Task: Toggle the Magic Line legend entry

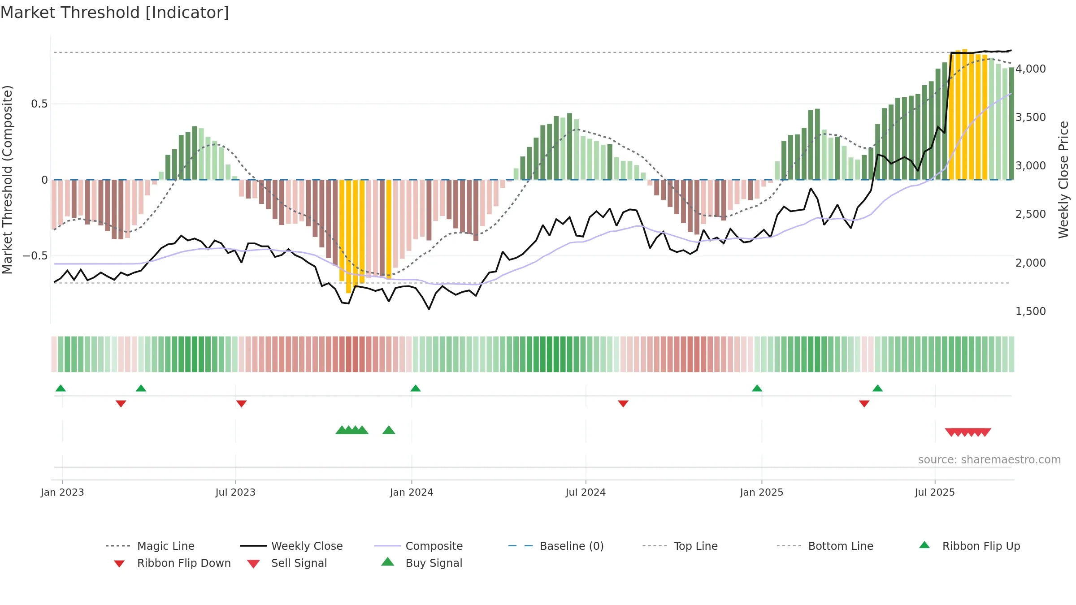Action: (150, 546)
